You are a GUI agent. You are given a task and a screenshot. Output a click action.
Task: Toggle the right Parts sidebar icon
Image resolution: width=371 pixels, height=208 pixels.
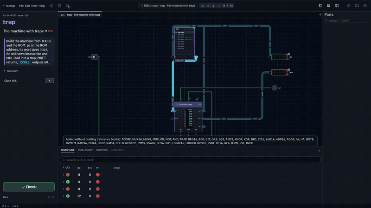point(337,6)
